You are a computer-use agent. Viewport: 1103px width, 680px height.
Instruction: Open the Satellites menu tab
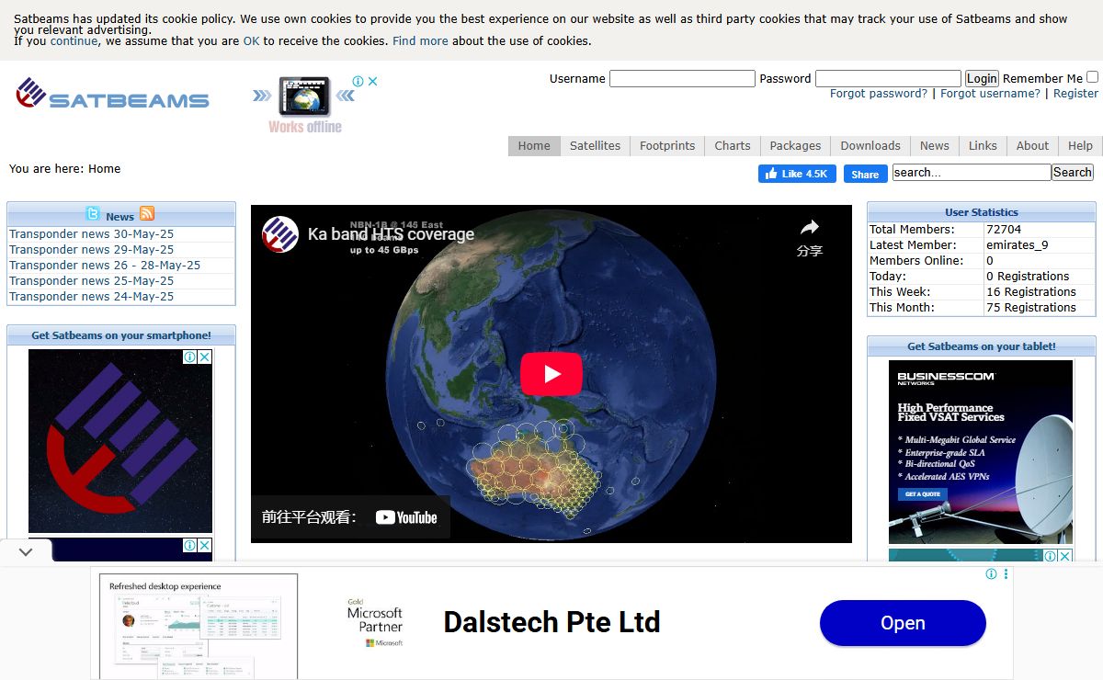[595, 146]
